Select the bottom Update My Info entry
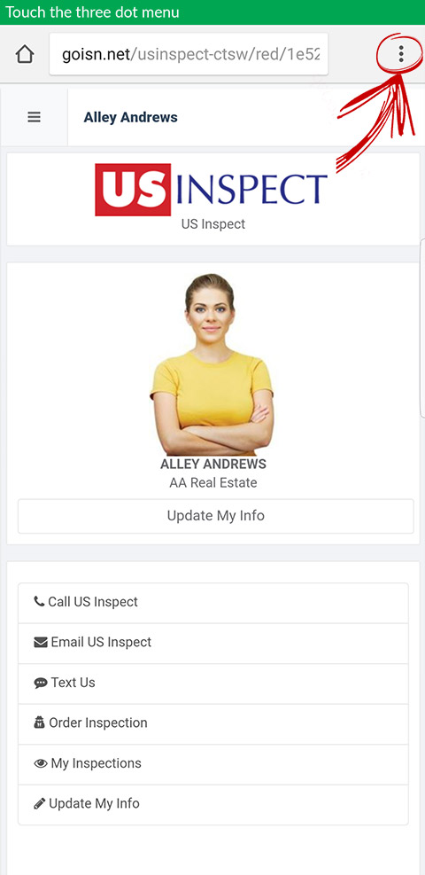425x875 pixels. (x=213, y=805)
